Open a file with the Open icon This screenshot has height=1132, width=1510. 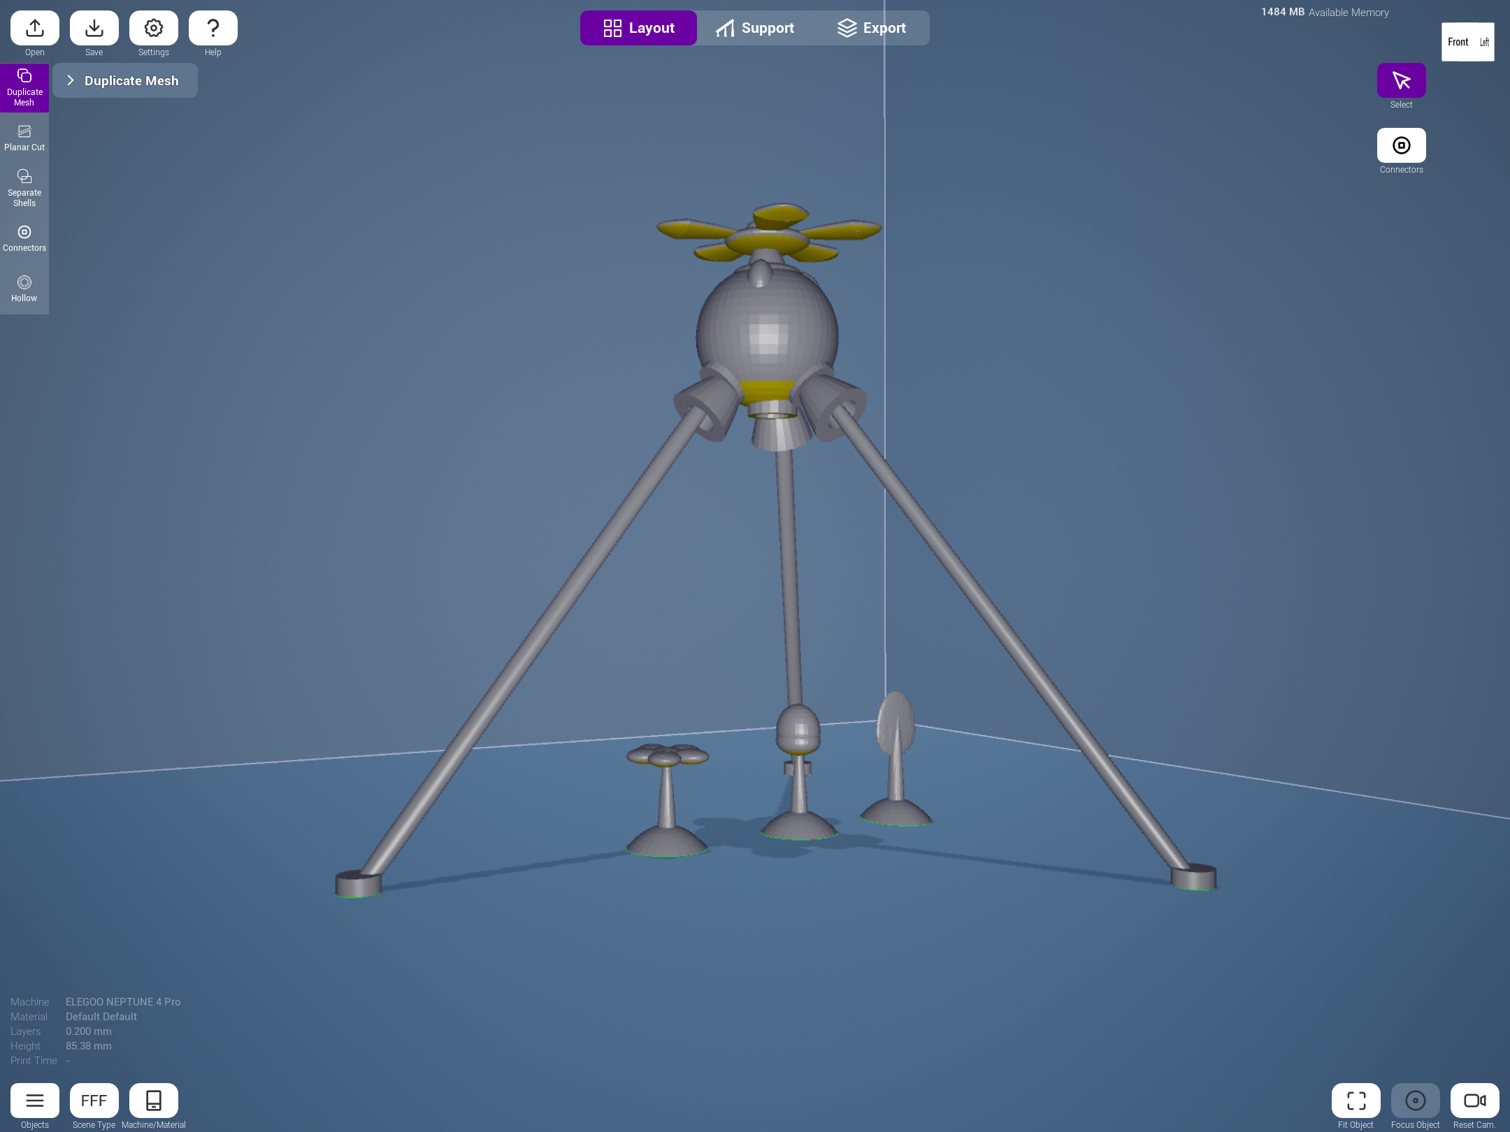pos(35,28)
